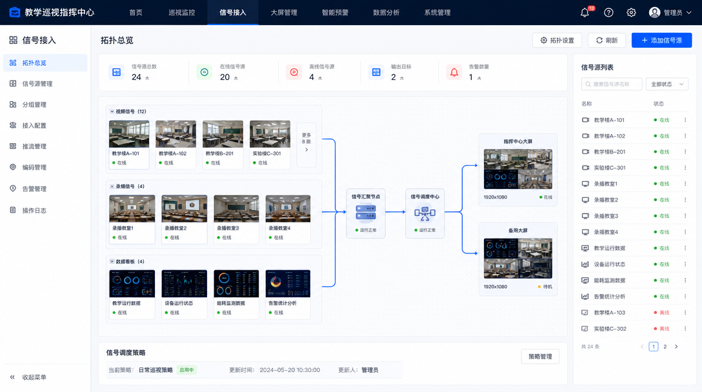Collapse the 录播信号 (4) group
This screenshot has height=392, width=702.
tap(112, 186)
